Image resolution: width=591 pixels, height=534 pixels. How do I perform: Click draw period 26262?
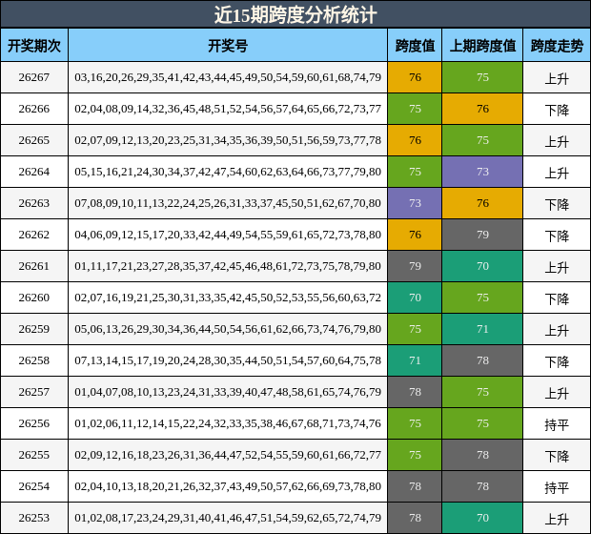[34, 235]
